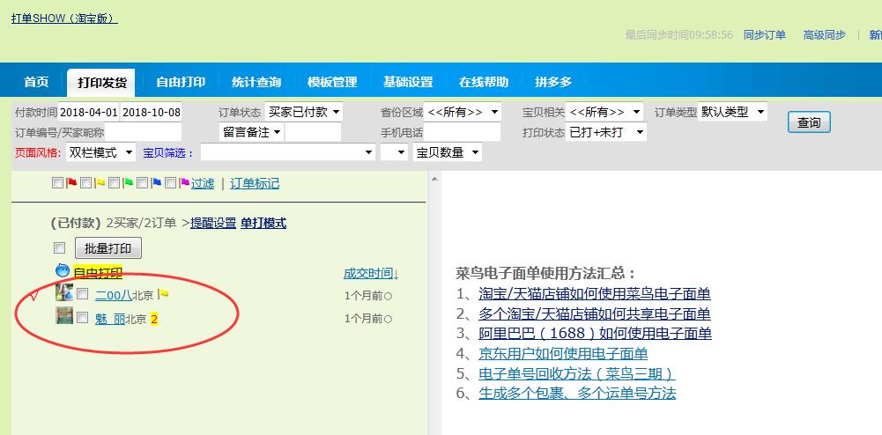Click the 手机电话 input field
Screen dimensions: 882x435
tap(462, 132)
